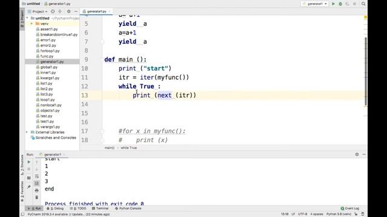Open Scratches and Consoles node
Viewport: 387px width, 217px height.
pyautogui.click(x=56, y=137)
